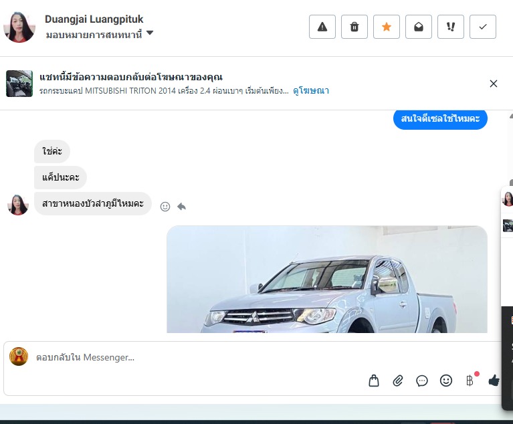Viewport: 513px width, 424px height.
Task: Open shopping bag products icon
Action: pyautogui.click(x=374, y=381)
